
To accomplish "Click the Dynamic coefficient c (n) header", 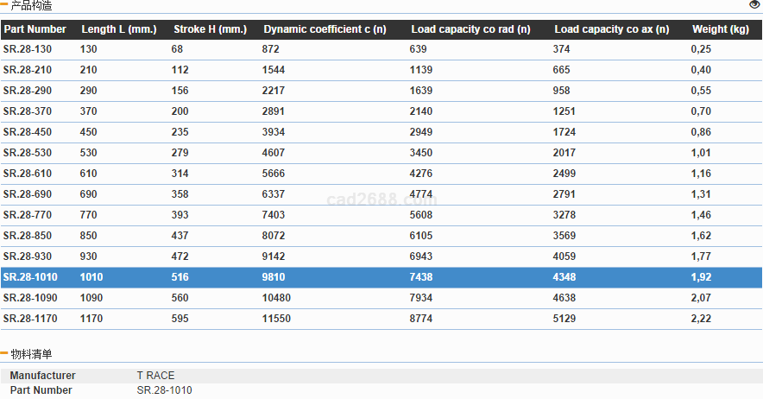I will point(325,29).
